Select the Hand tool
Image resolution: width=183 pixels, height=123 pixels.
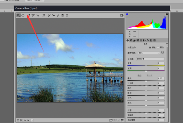23,15
